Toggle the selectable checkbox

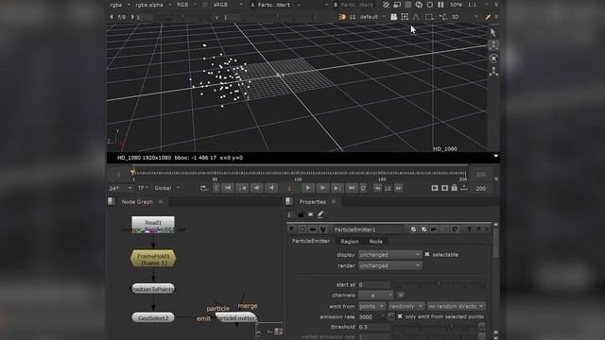(427, 254)
